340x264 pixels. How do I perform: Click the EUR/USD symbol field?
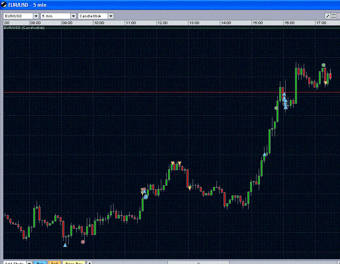point(18,16)
